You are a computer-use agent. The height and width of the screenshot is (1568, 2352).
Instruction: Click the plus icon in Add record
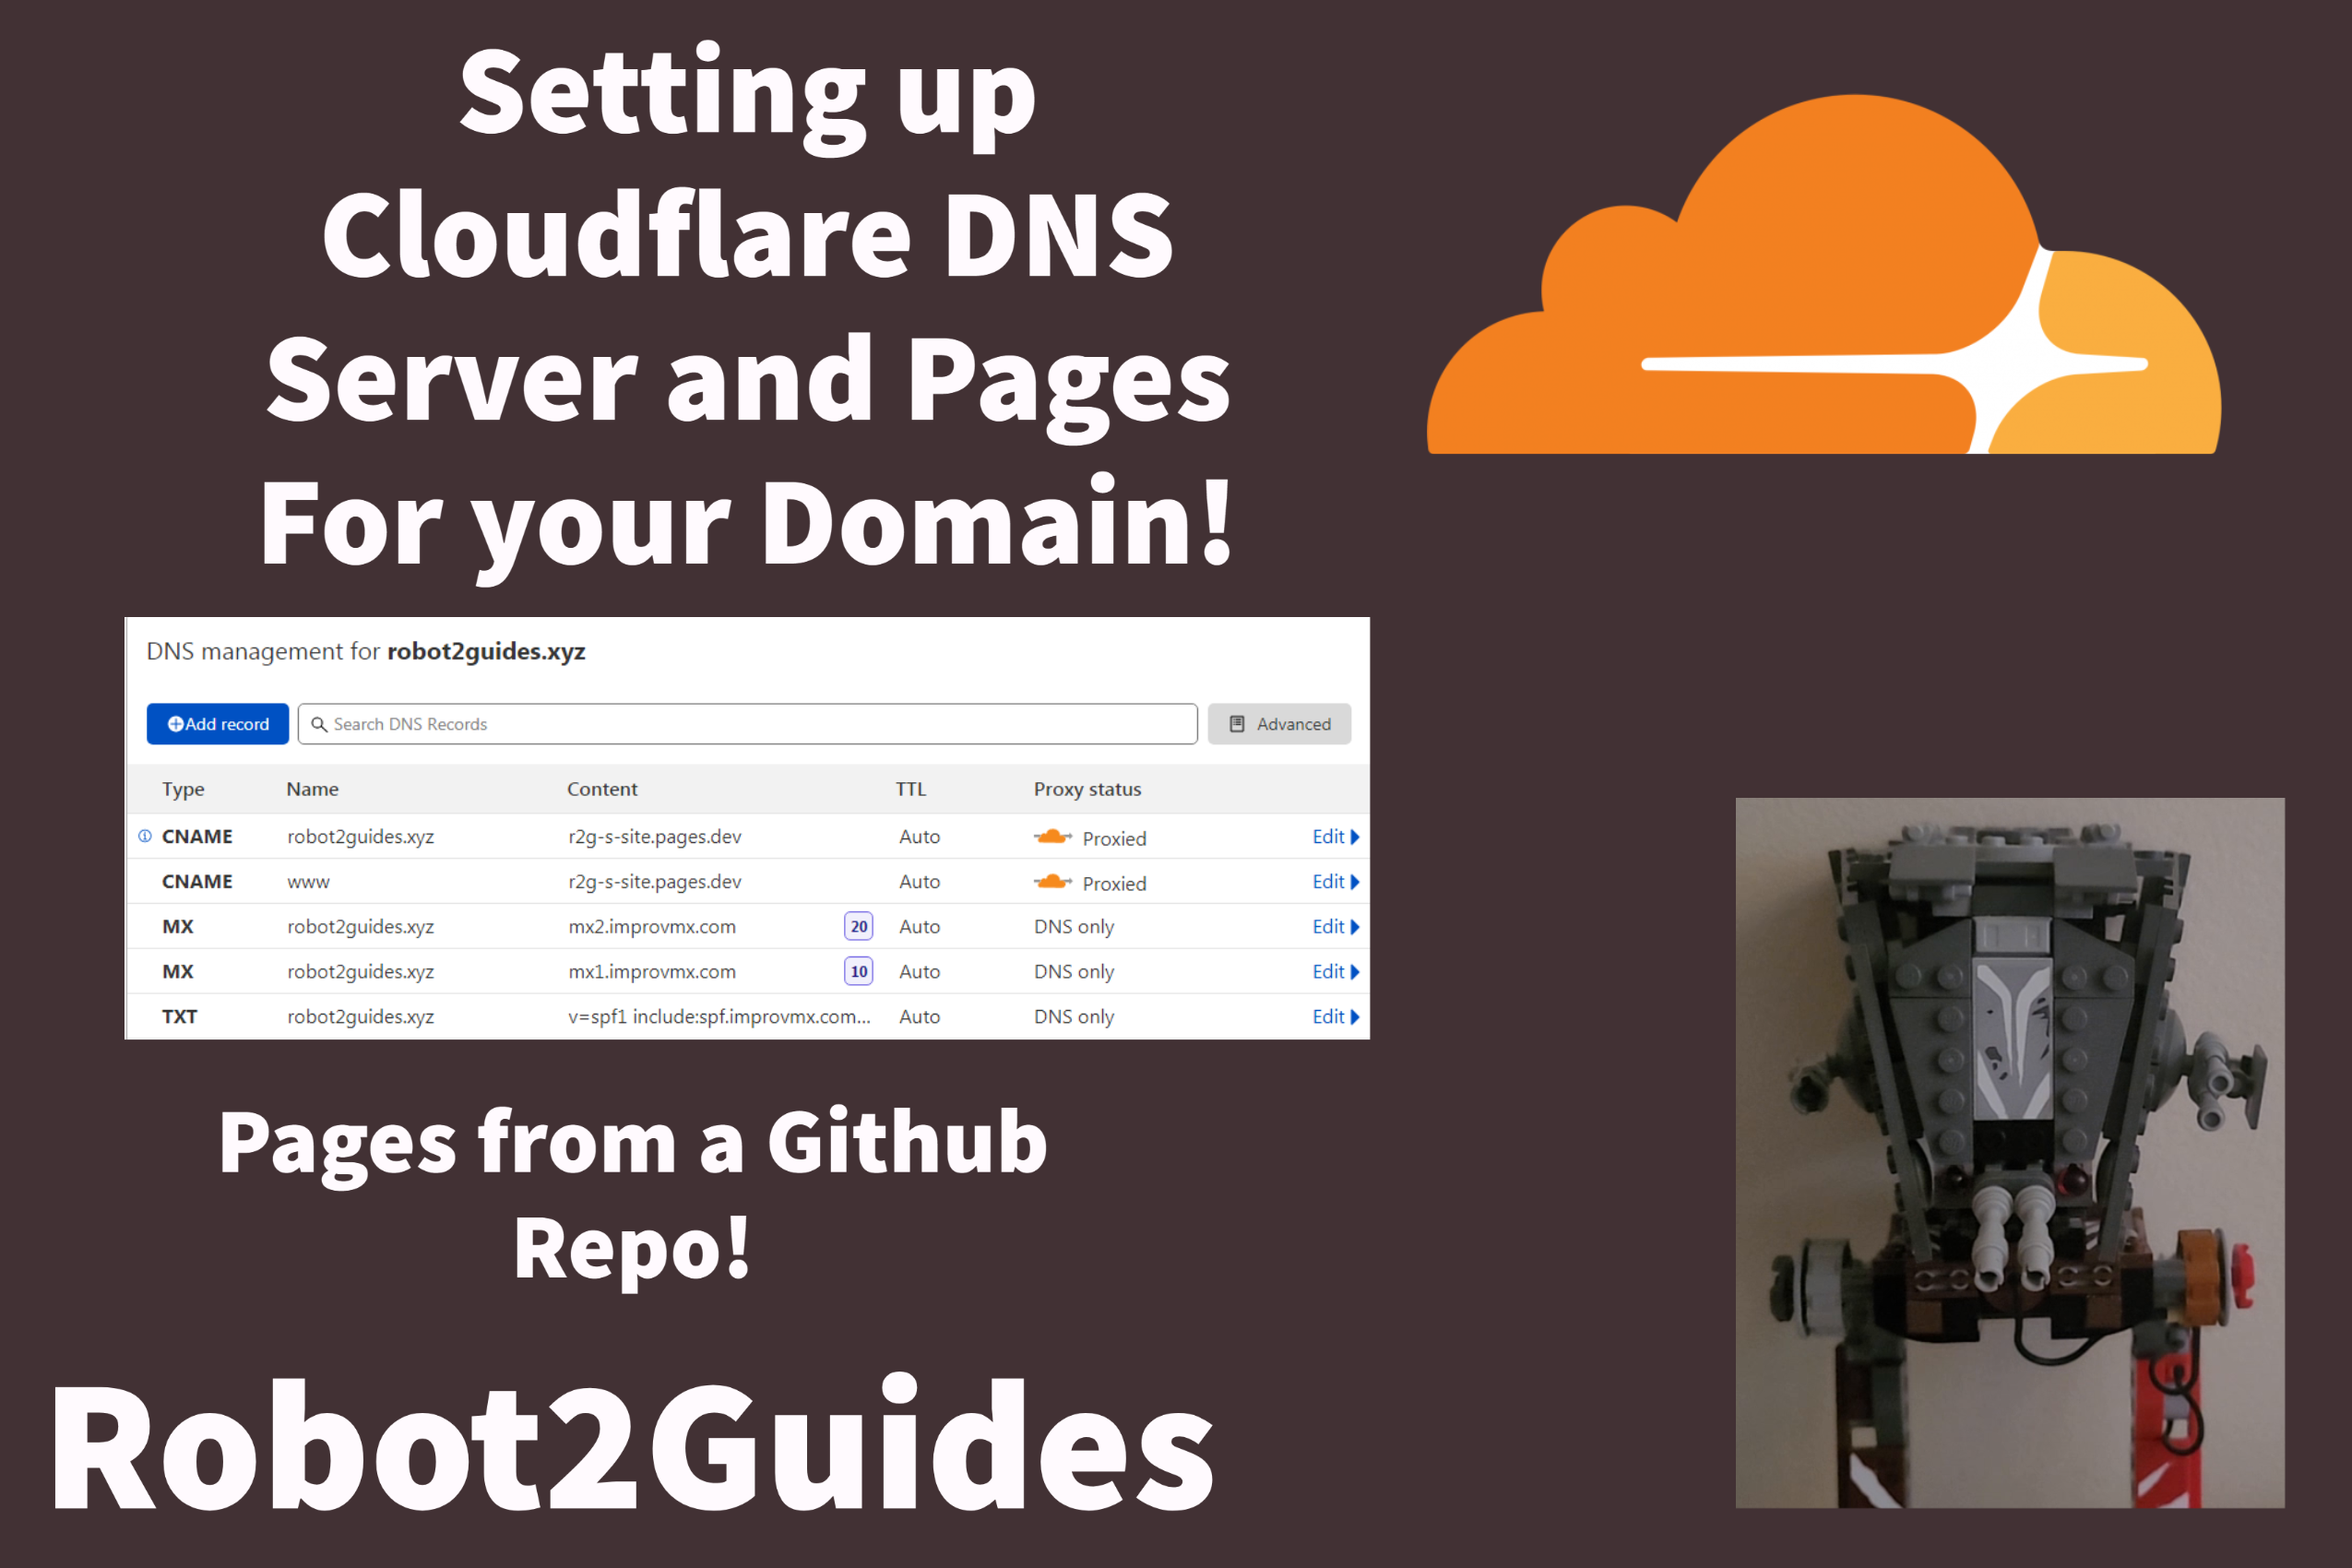coord(175,724)
